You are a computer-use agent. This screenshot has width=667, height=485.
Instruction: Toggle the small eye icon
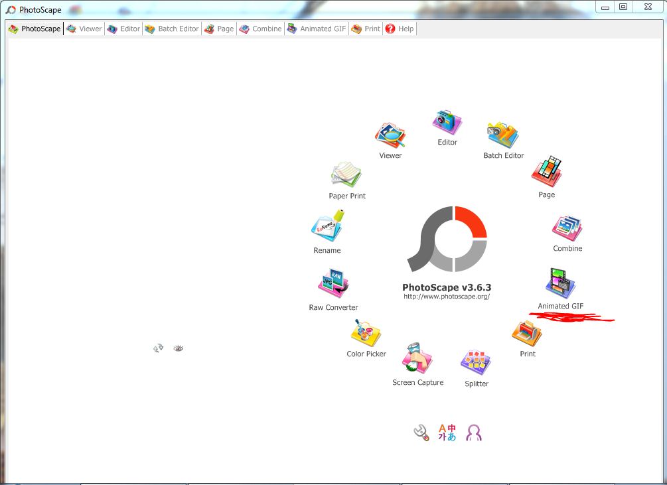(179, 348)
